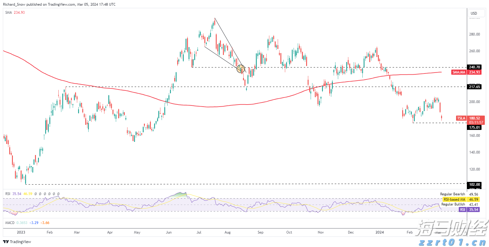This screenshot has width=489, height=247.
Task: Click the 140.00 price axis value
Action: tap(474, 152)
